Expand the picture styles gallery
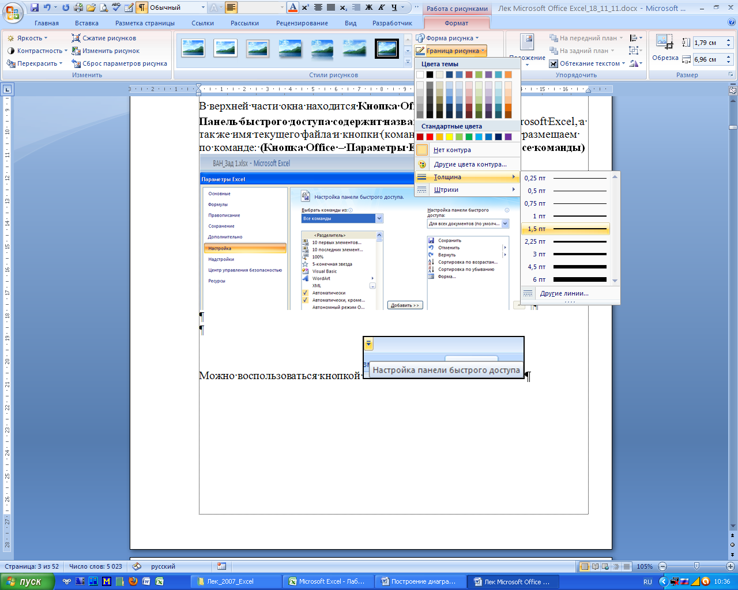 point(408,62)
